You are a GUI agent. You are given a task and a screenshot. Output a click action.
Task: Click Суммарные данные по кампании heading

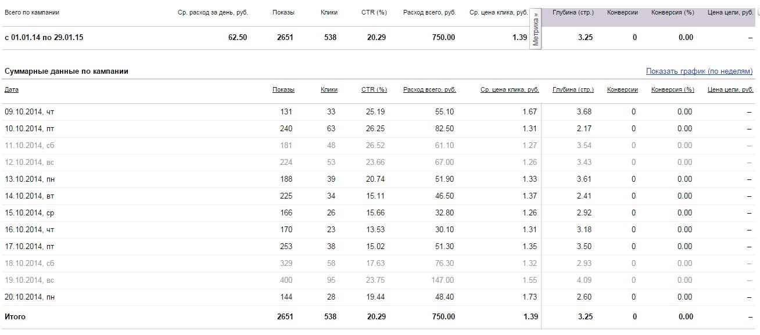click(x=66, y=71)
